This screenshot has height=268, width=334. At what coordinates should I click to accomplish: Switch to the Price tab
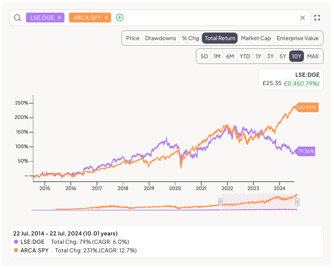coord(132,38)
